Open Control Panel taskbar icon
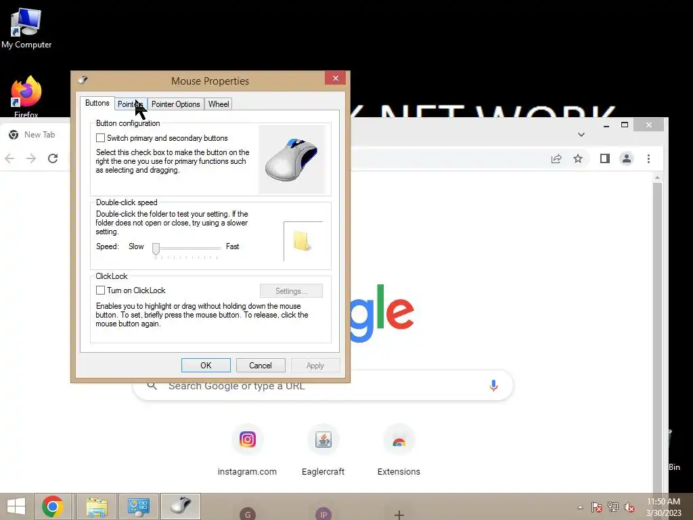The width and height of the screenshot is (693, 520). click(x=138, y=506)
